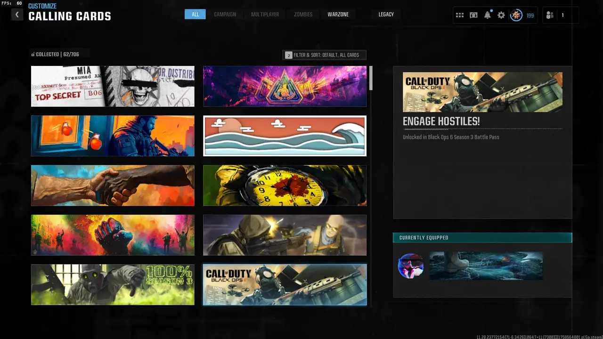Screen dimensions: 603x339
Task: Click the Engage Hostiles! title
Action: point(441,121)
